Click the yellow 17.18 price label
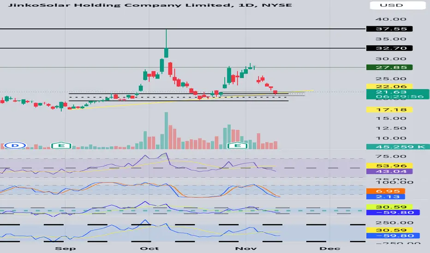Viewport: 430px width, 253px height. pos(389,109)
